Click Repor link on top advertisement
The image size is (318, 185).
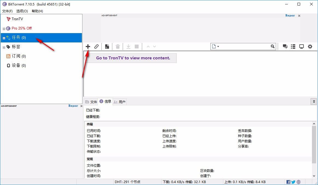tap(290, 15)
